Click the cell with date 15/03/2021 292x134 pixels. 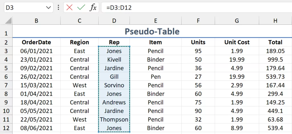coord(36,85)
